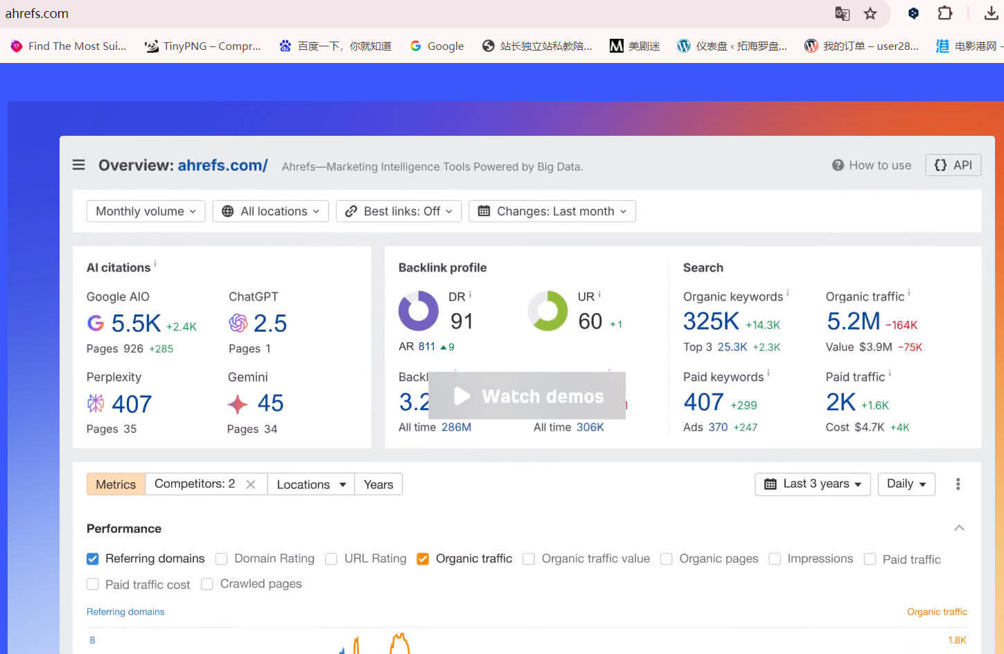This screenshot has height=654, width=1004.
Task: Play the Watch demos video overlay
Action: (527, 396)
